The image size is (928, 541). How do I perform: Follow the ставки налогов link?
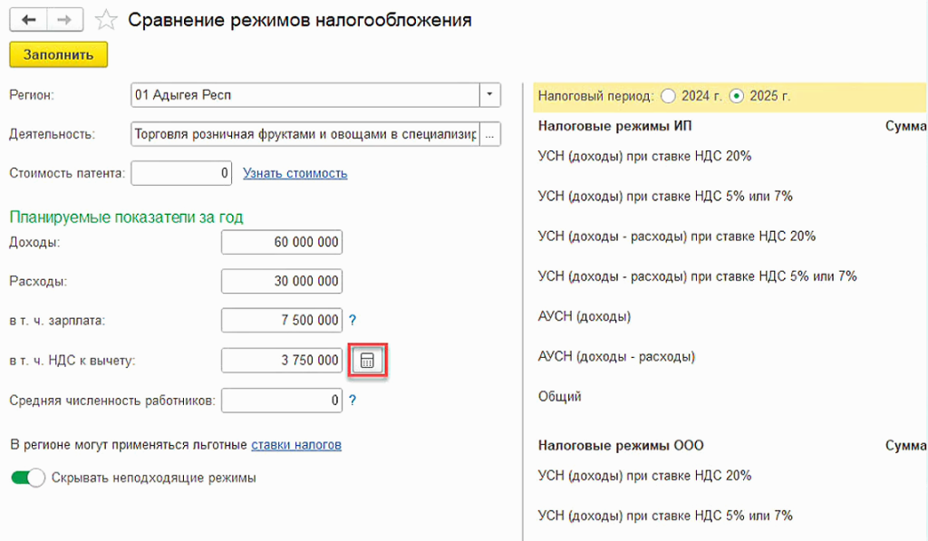tap(296, 444)
